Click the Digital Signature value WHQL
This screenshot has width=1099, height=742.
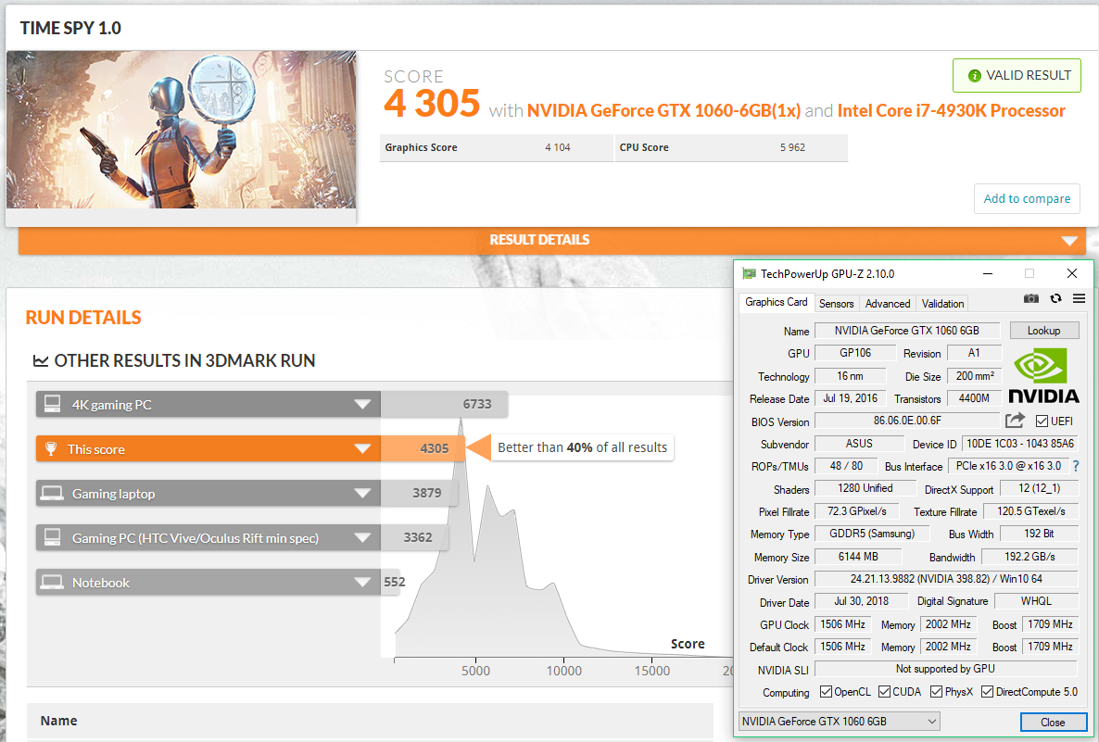coord(1036,601)
